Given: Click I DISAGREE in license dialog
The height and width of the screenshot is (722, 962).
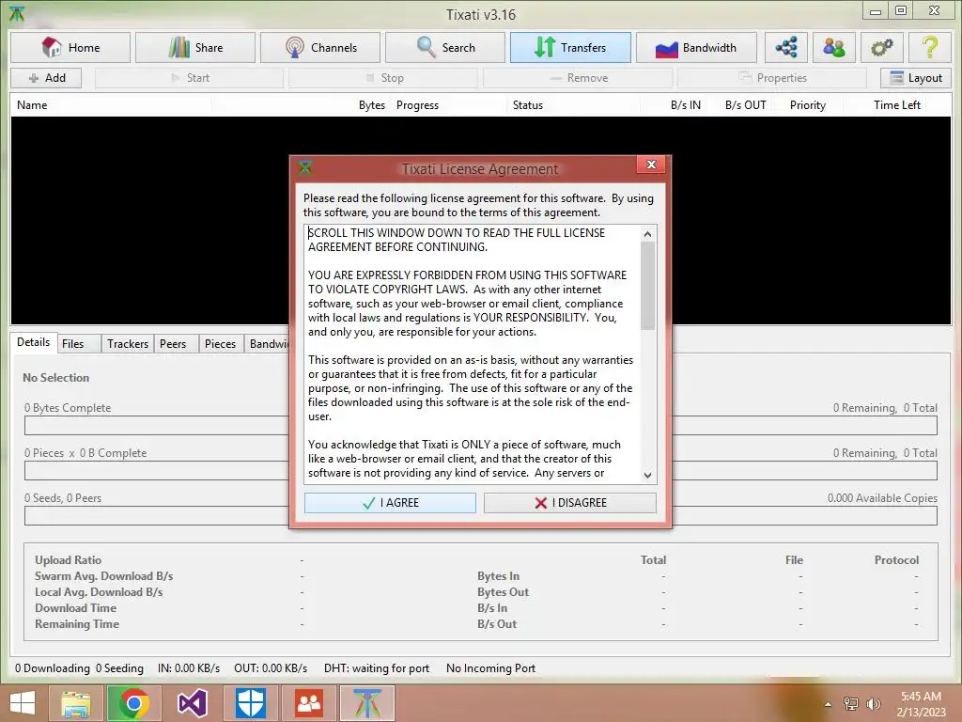Looking at the screenshot, I should [x=570, y=503].
